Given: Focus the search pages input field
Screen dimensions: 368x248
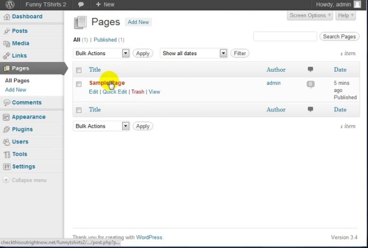Looking at the screenshot, I should pyautogui.click(x=285, y=37).
